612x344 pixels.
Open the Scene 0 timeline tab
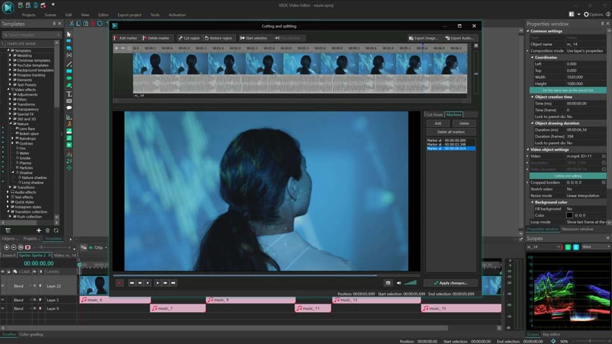(x=8, y=255)
